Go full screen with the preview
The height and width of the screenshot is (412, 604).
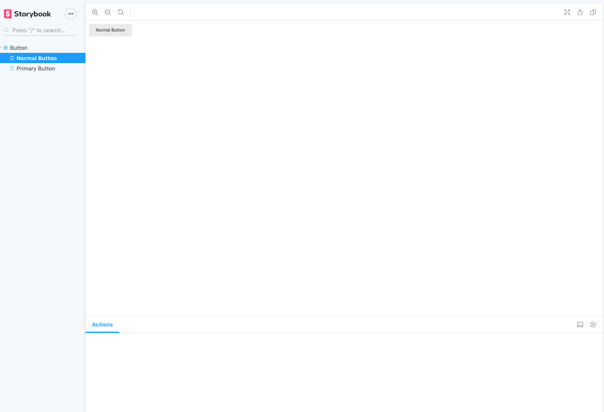tap(567, 12)
